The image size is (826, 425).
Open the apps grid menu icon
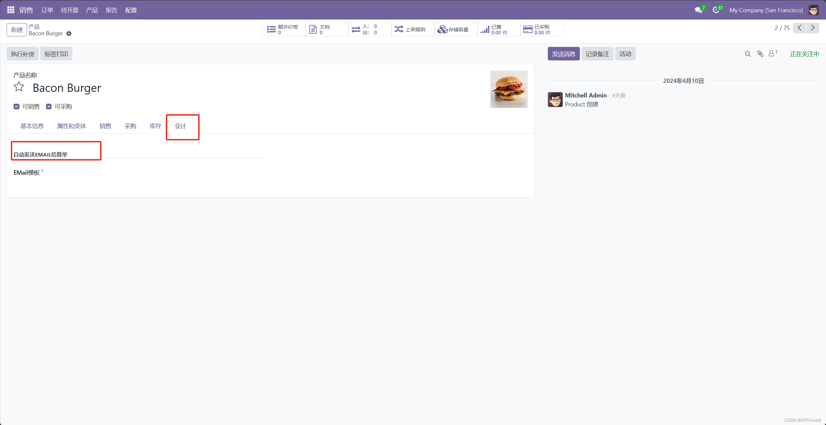point(11,10)
